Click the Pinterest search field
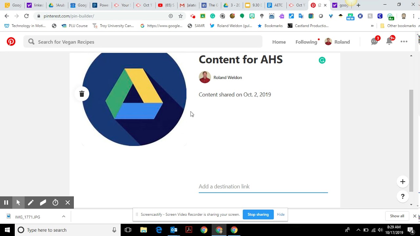 [x=143, y=42]
